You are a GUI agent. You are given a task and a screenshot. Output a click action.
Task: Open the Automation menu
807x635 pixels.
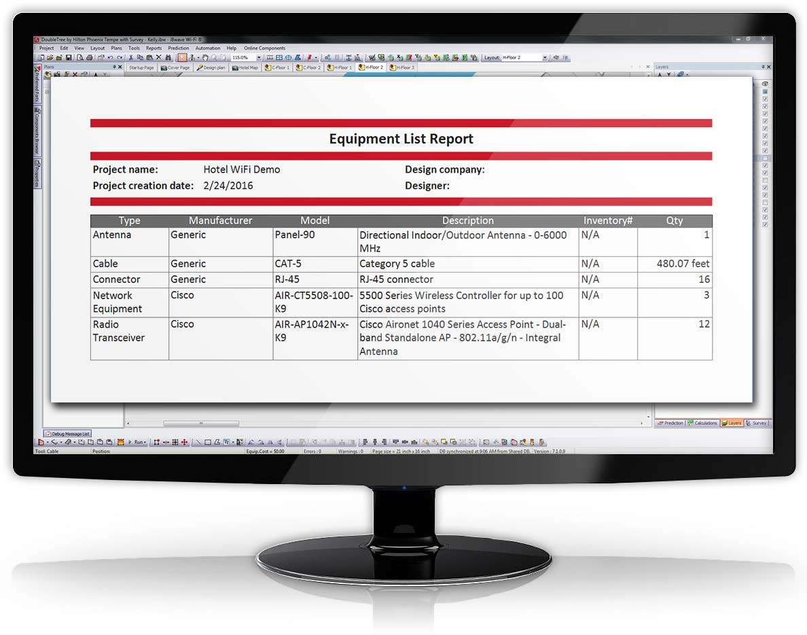point(207,48)
